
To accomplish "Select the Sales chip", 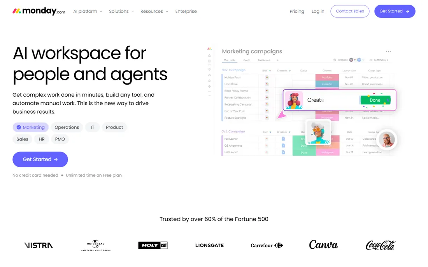I will 23,139.
